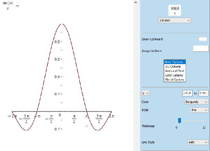Screen dimensions: 210x151
Task: Click the Thickness slider handle
Action: click(x=180, y=121)
